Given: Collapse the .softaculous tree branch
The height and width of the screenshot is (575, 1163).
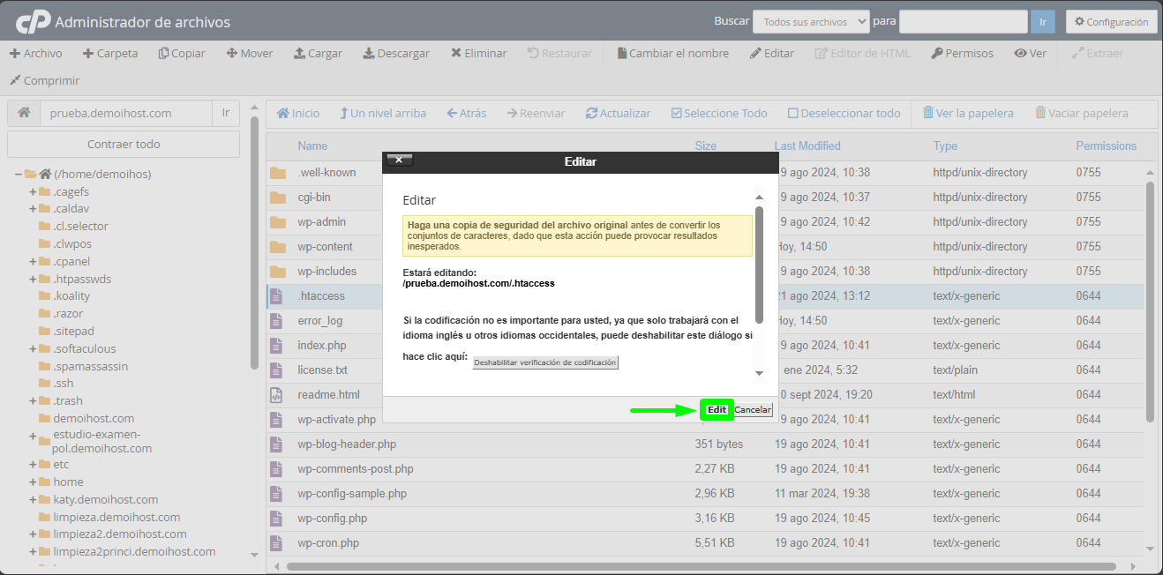Looking at the screenshot, I should coord(34,347).
